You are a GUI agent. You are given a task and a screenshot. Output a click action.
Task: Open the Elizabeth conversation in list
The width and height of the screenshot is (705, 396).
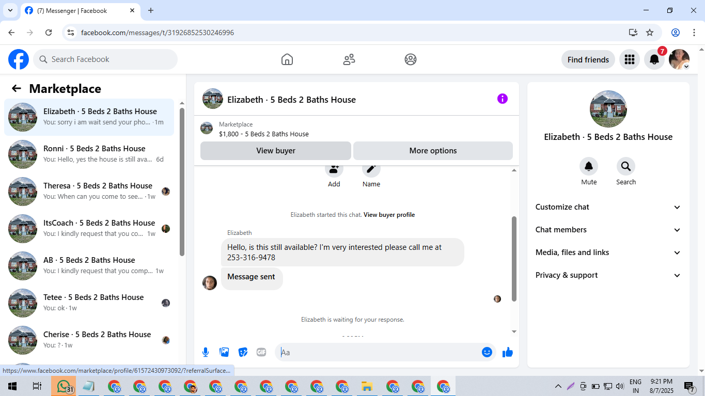(89, 117)
